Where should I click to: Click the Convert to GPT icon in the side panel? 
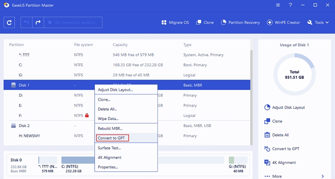point(267,149)
